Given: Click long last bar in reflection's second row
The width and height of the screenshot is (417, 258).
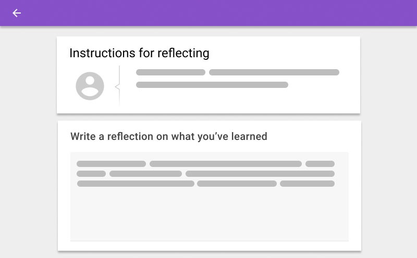Looking at the screenshot, I should point(260,174).
